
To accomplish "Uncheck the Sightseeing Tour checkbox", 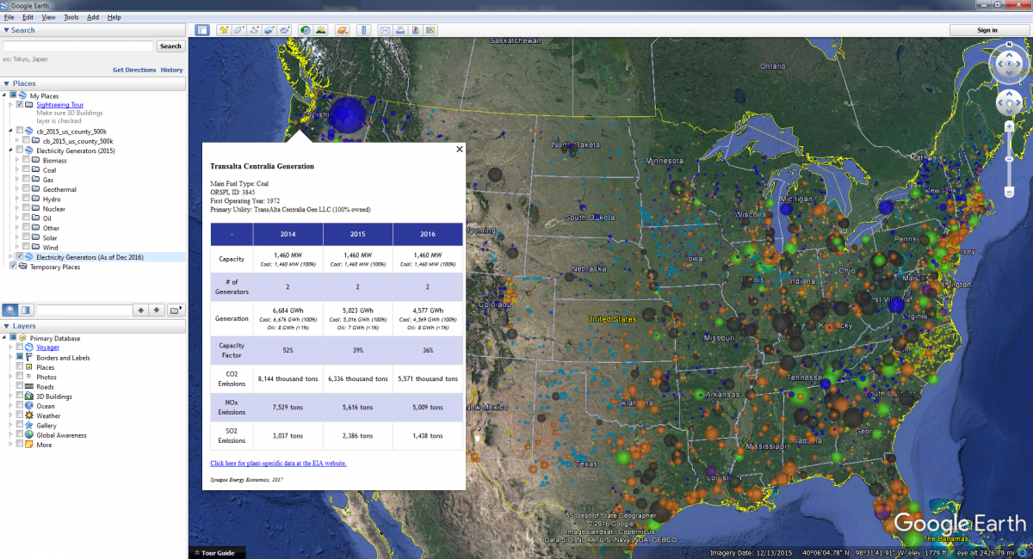I will click(x=19, y=105).
